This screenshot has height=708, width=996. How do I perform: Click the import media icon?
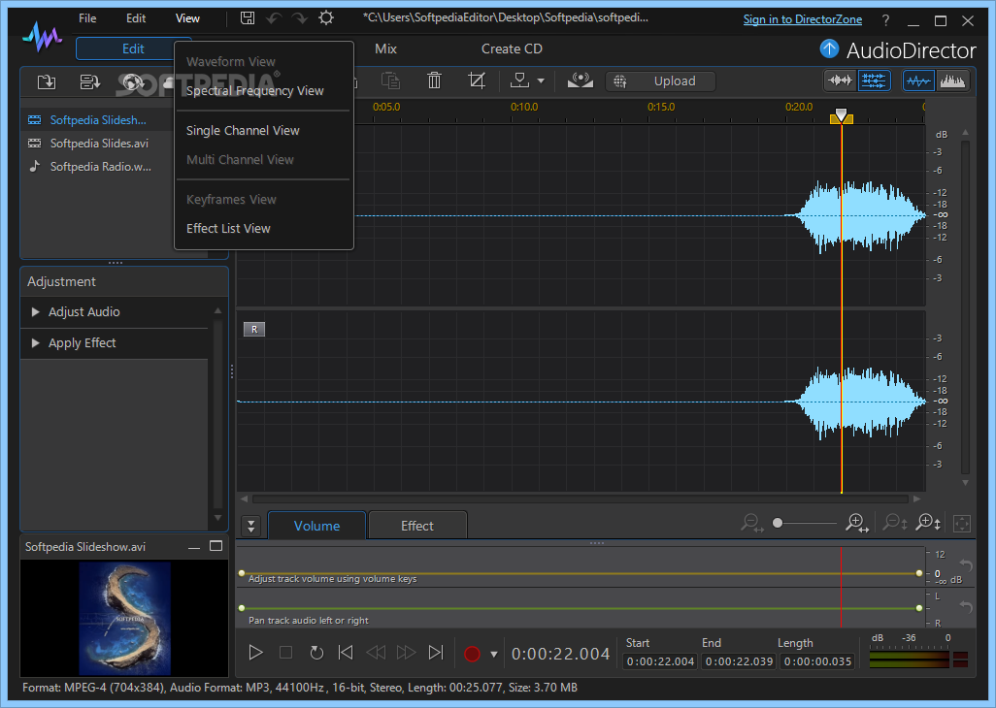(x=47, y=81)
